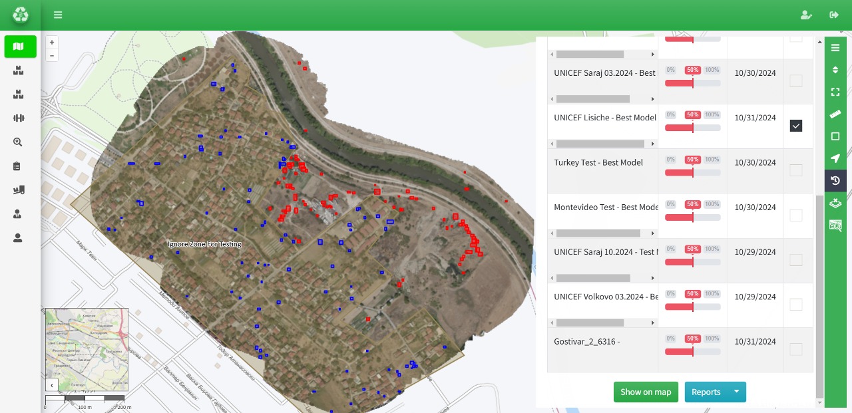Click the map inspect icon in toolbar
The width and height of the screenshot is (852, 413).
[x=835, y=225]
